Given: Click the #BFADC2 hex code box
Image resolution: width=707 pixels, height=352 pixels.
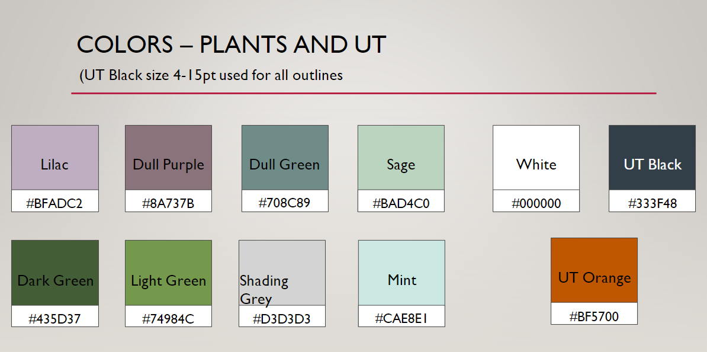Looking at the screenshot, I should (x=55, y=201).
